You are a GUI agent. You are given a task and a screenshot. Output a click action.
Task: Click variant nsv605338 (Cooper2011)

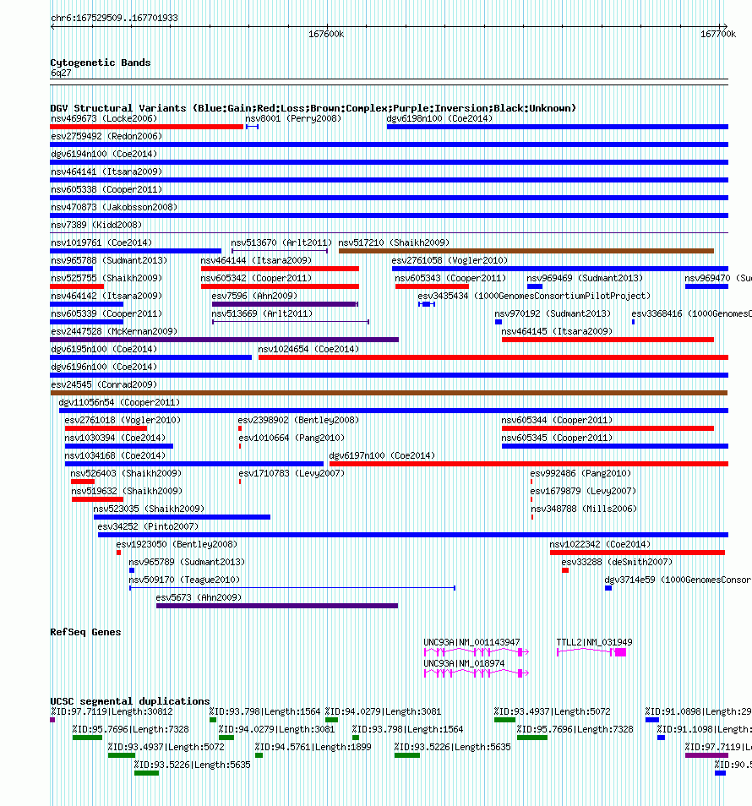tap(390, 198)
